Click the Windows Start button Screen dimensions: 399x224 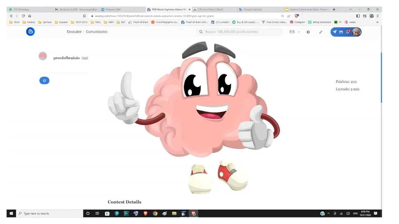[x=11, y=213]
